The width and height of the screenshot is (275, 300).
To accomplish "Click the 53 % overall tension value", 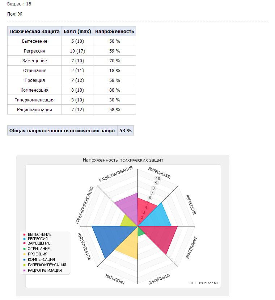I will [126, 130].
